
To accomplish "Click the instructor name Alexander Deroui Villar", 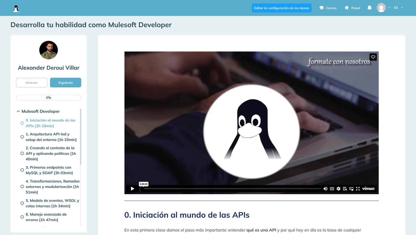I will [49, 68].
